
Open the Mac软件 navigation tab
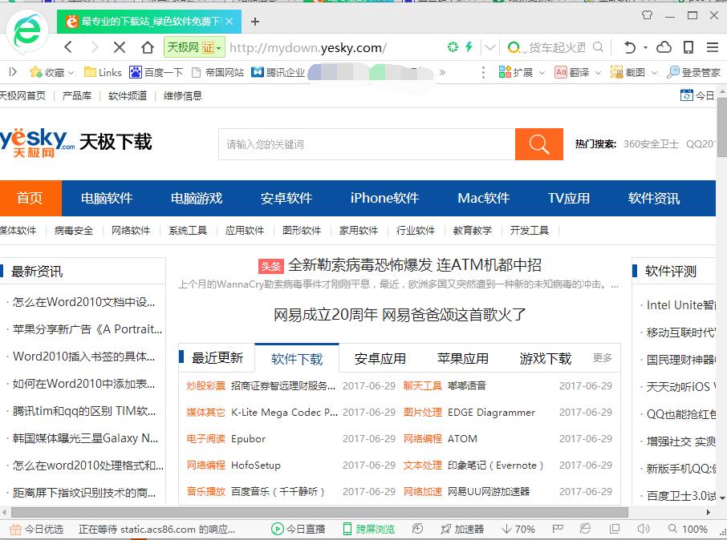coord(483,198)
